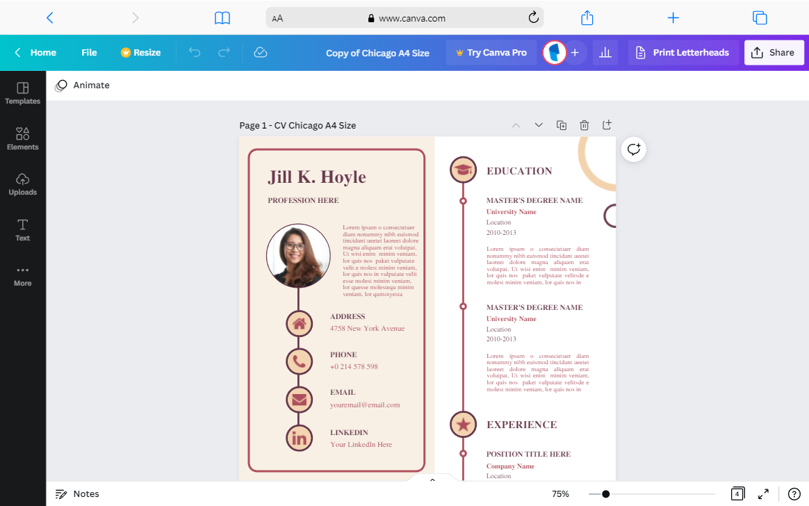
Task: Select the profile photo
Action: [298, 255]
